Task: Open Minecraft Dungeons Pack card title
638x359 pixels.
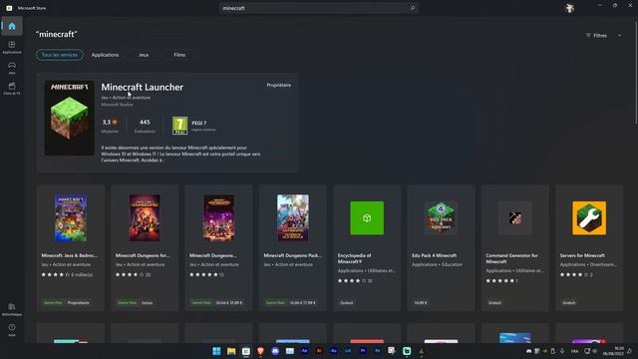Action: pos(292,255)
